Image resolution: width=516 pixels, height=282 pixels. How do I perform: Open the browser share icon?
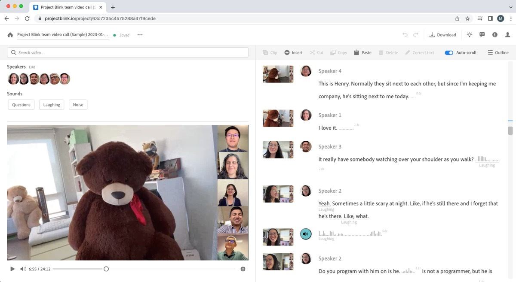pos(457,18)
